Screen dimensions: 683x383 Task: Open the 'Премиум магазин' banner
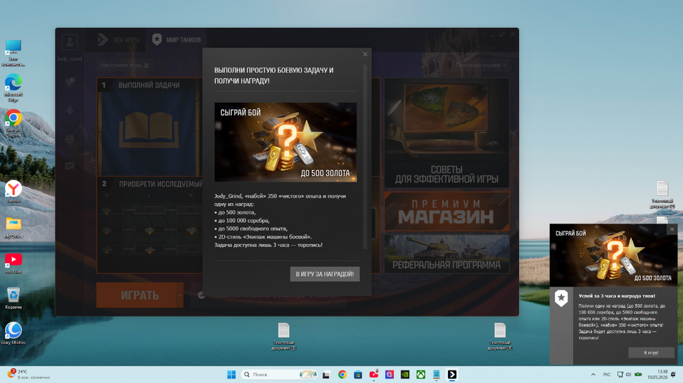[447, 211]
